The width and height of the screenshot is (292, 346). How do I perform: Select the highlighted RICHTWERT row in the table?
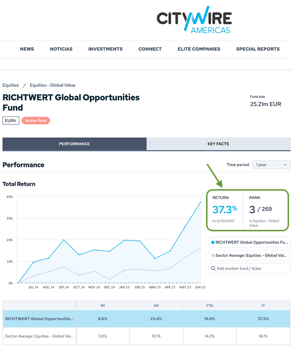pyautogui.click(x=39, y=319)
